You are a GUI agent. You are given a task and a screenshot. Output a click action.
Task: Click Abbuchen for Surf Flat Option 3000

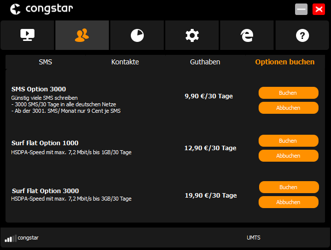tap(288, 202)
